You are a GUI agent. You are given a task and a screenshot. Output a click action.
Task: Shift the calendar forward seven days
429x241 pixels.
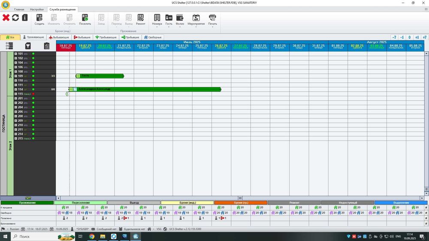pyautogui.click(x=424, y=37)
